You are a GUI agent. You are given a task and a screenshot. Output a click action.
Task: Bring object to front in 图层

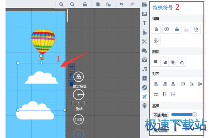[156, 62]
